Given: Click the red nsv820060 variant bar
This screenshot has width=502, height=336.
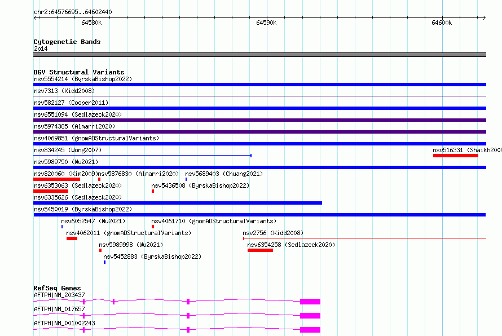Looking at the screenshot, I should point(56,179).
